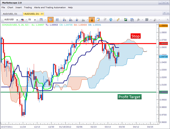Click the window with key icon

[x=98, y=20]
